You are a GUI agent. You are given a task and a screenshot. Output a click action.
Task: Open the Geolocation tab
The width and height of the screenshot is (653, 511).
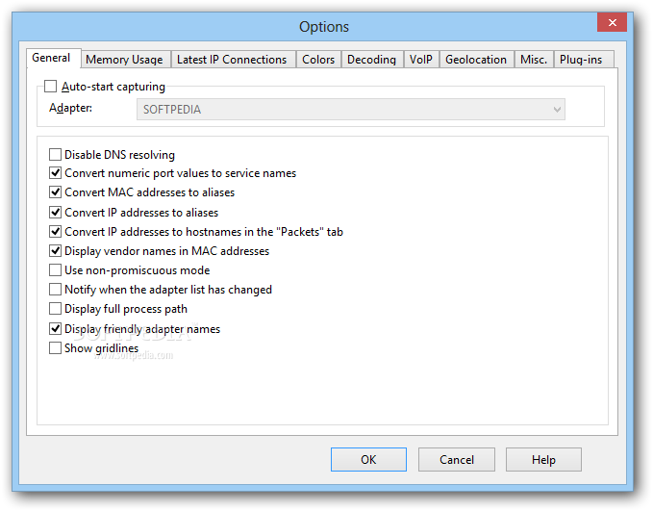click(475, 60)
